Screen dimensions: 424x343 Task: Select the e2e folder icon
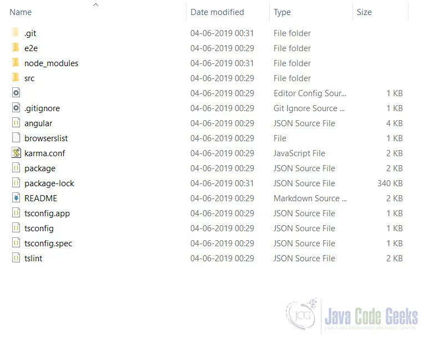pos(16,48)
